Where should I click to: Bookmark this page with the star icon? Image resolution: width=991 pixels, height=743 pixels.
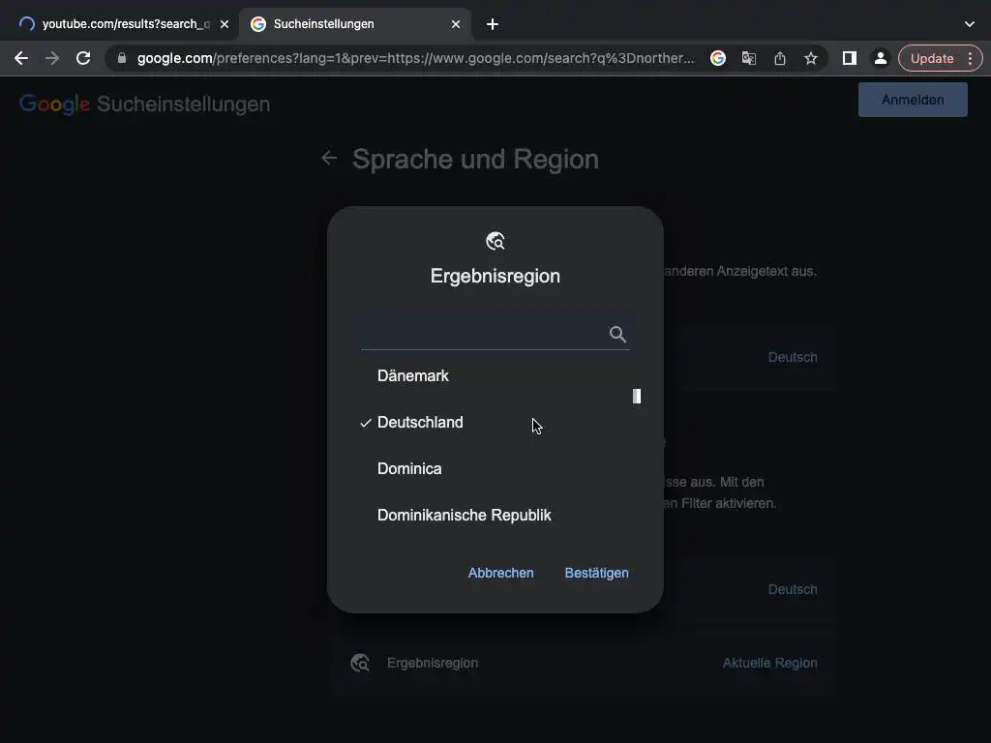point(811,58)
